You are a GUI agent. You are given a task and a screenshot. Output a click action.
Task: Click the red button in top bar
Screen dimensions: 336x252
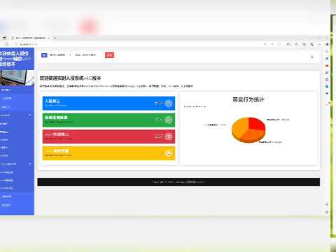coord(109,55)
